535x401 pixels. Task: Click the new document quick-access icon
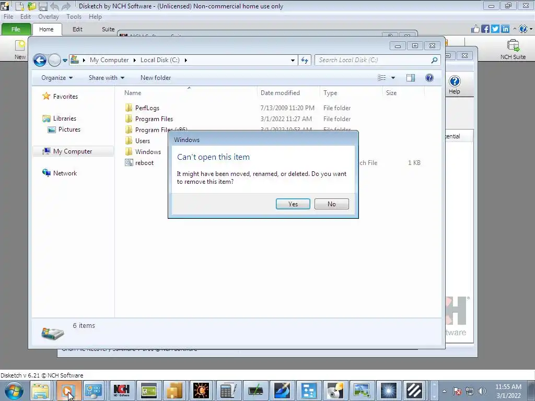(x=20, y=6)
